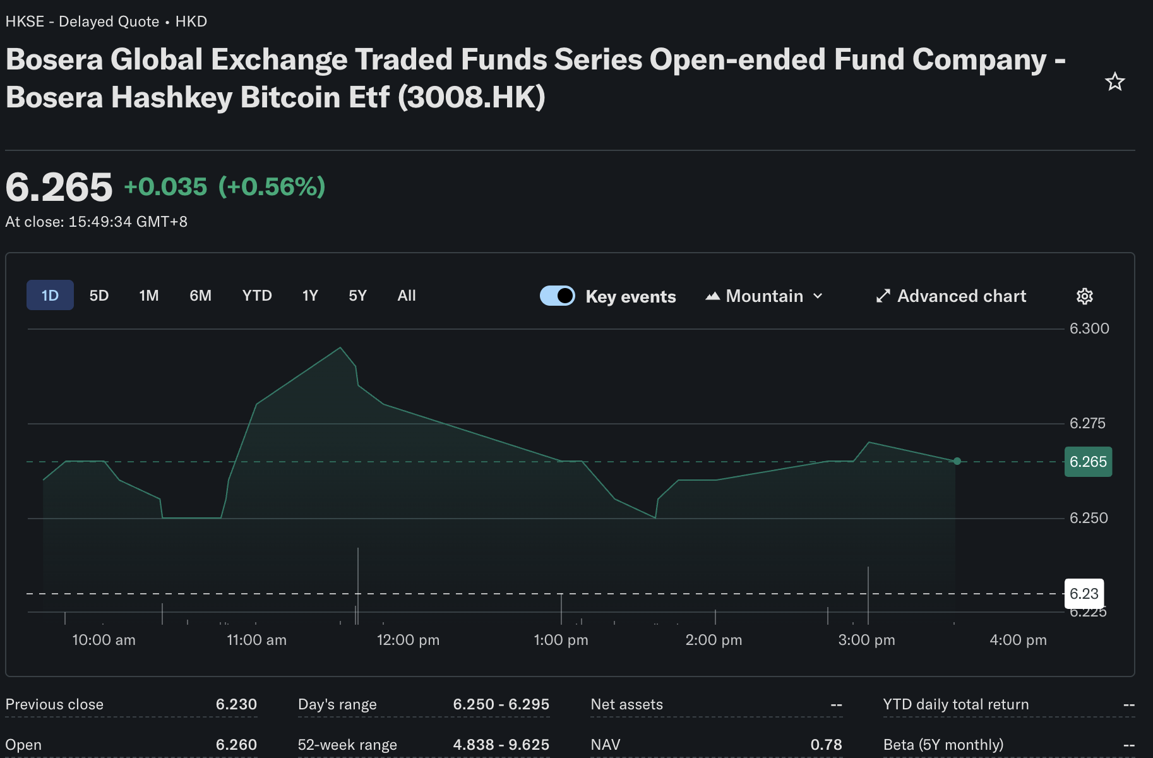Click the 6.275 price axis label
Image resolution: width=1153 pixels, height=758 pixels.
tap(1087, 423)
